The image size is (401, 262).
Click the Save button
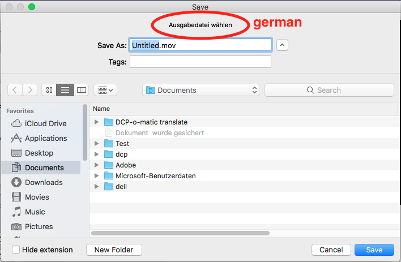point(374,250)
